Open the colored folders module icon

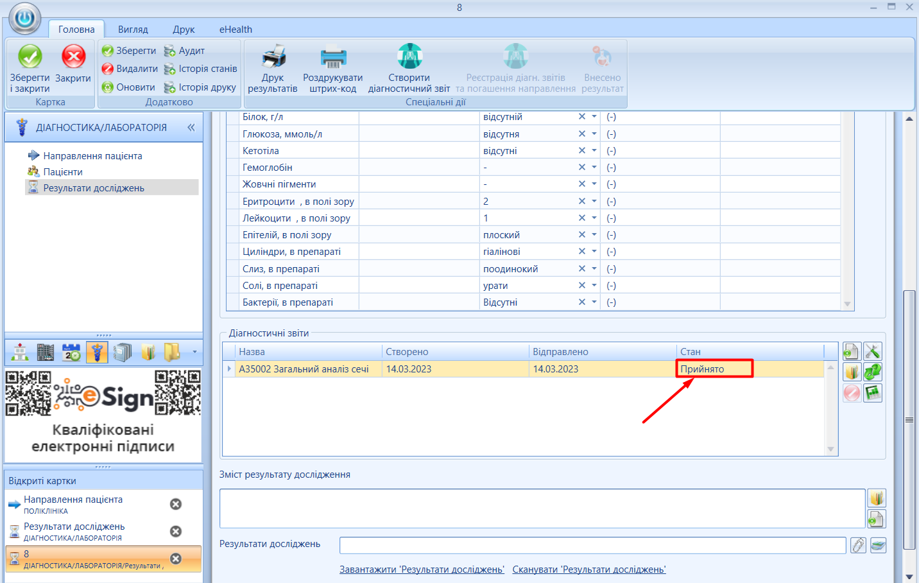click(x=148, y=352)
